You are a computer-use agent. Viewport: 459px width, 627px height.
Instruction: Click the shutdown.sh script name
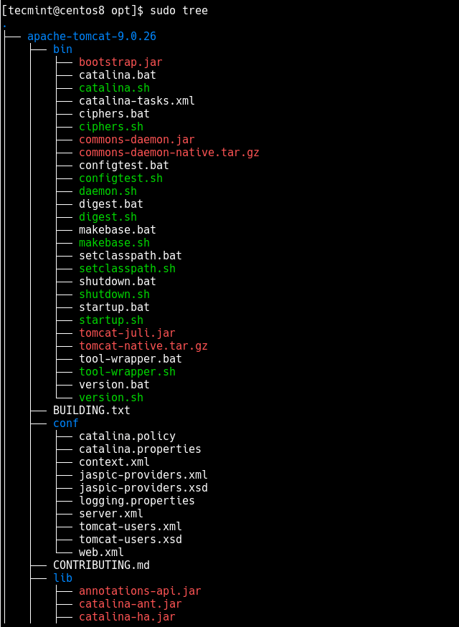click(x=114, y=295)
